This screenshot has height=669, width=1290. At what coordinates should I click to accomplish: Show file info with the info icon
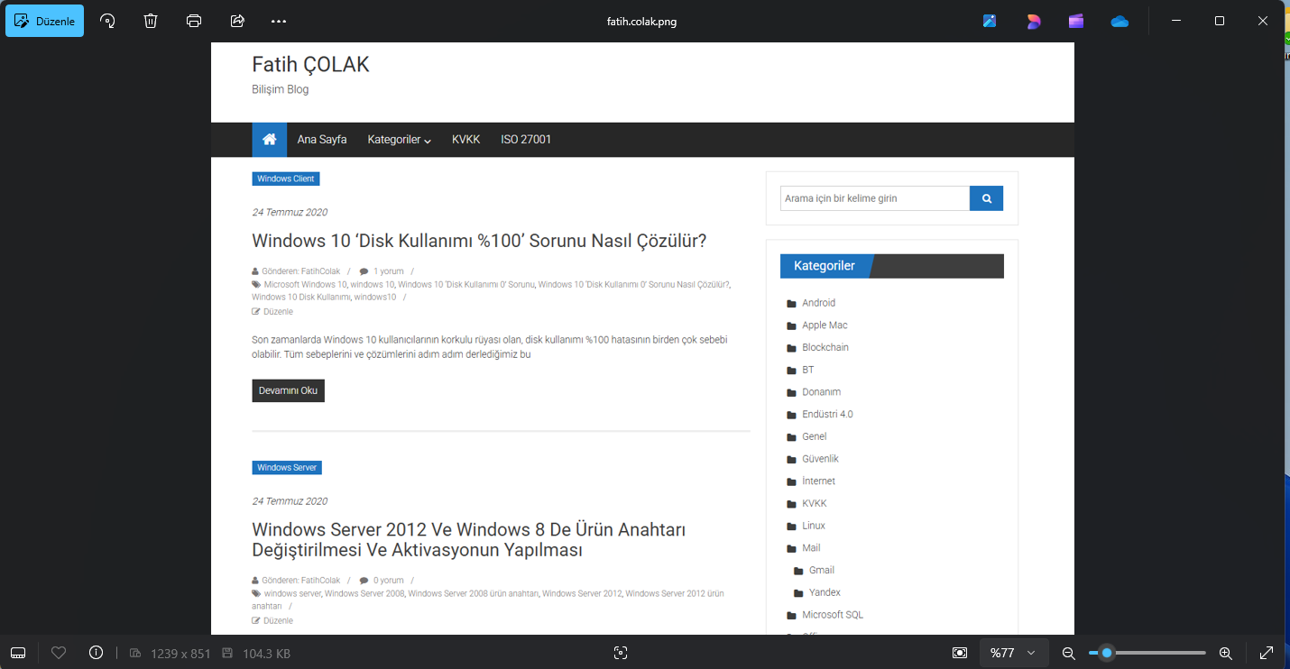97,653
